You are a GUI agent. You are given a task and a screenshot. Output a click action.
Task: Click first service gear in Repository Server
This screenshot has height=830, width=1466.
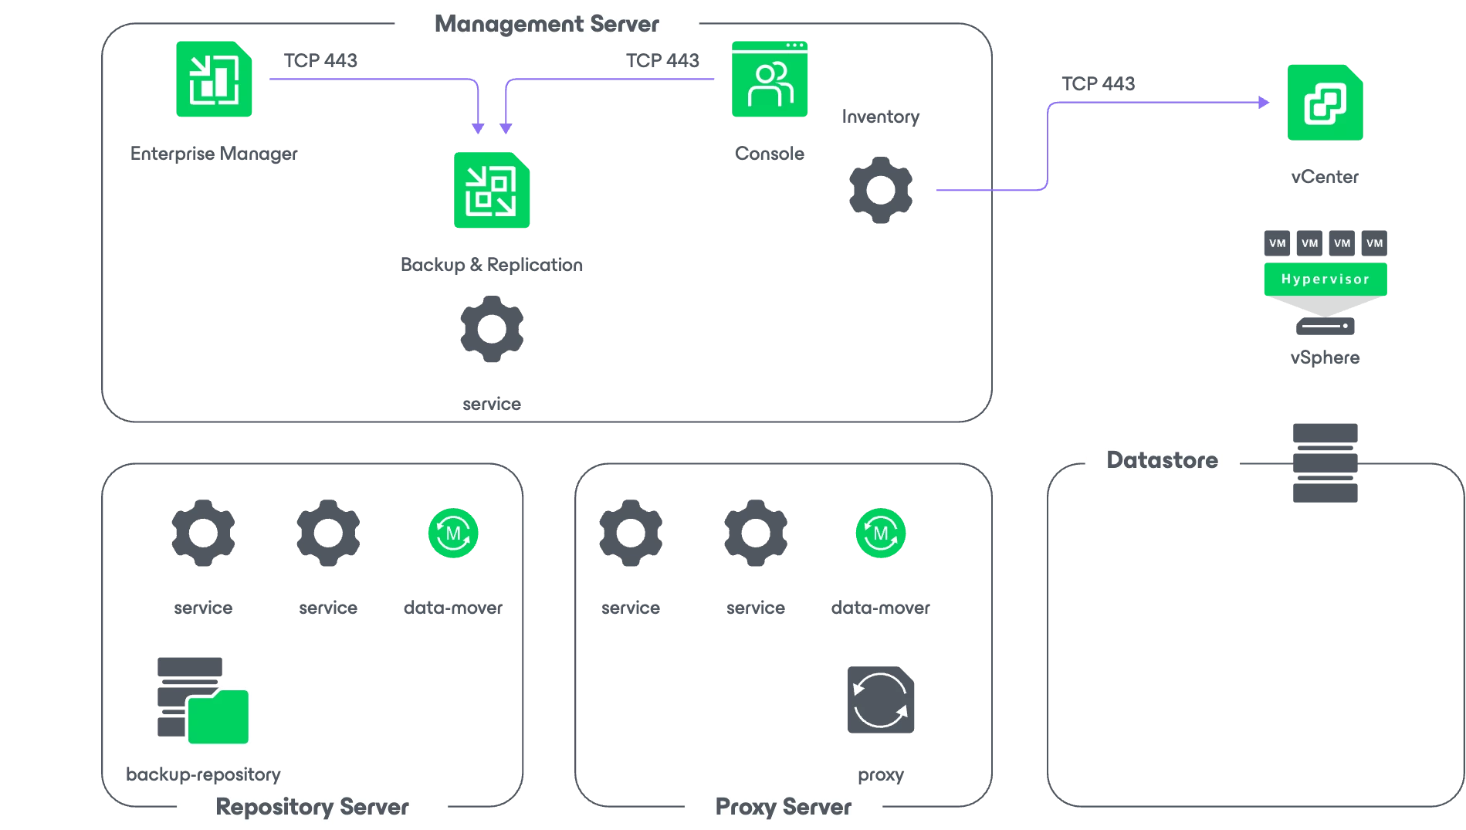point(203,533)
